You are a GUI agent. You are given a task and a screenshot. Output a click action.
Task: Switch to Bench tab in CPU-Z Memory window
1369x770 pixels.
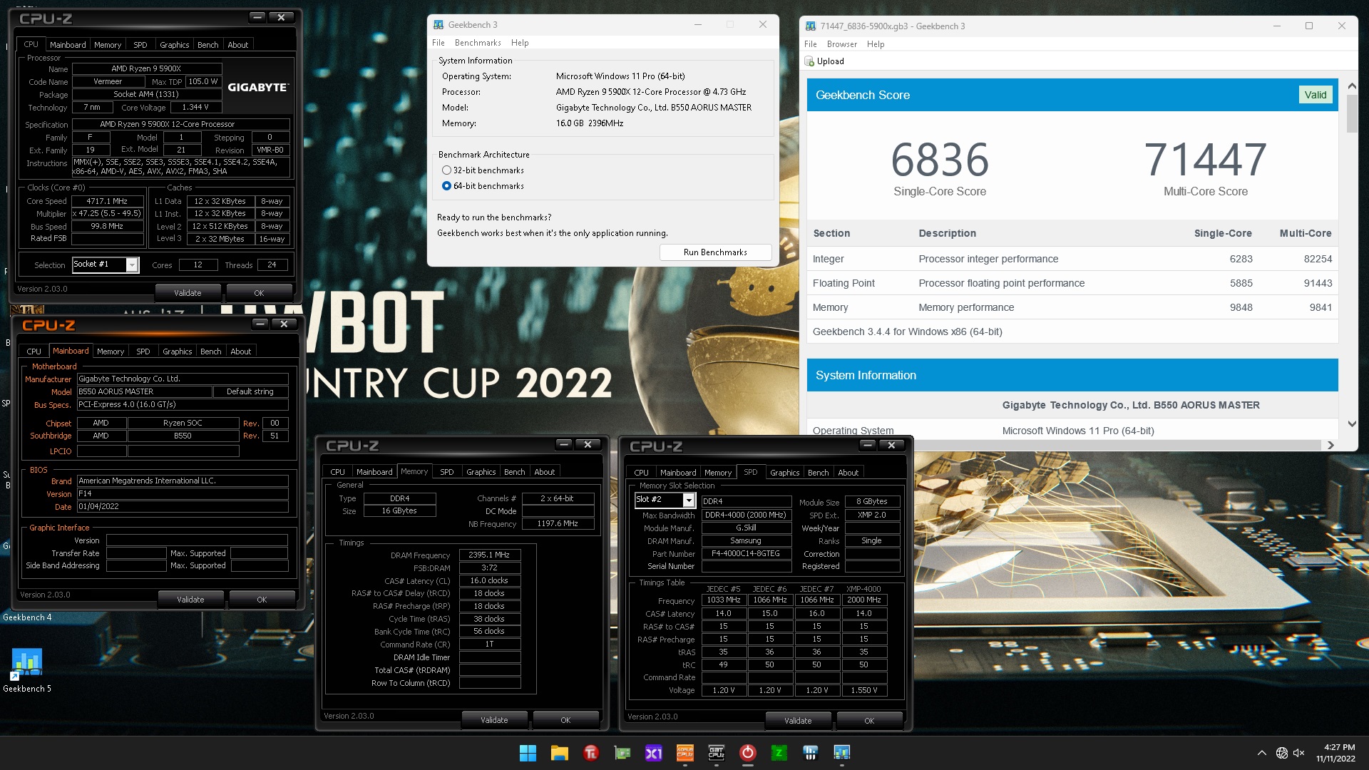(x=515, y=472)
